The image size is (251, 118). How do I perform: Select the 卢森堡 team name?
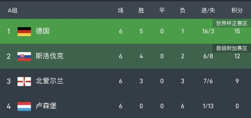click(46, 106)
